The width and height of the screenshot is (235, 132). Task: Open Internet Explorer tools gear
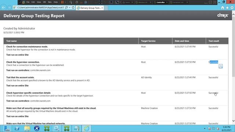232,8
